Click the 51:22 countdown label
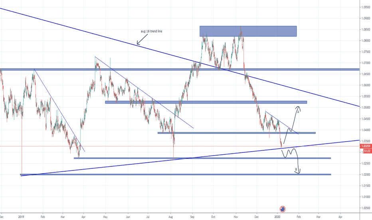 [x=367, y=151]
